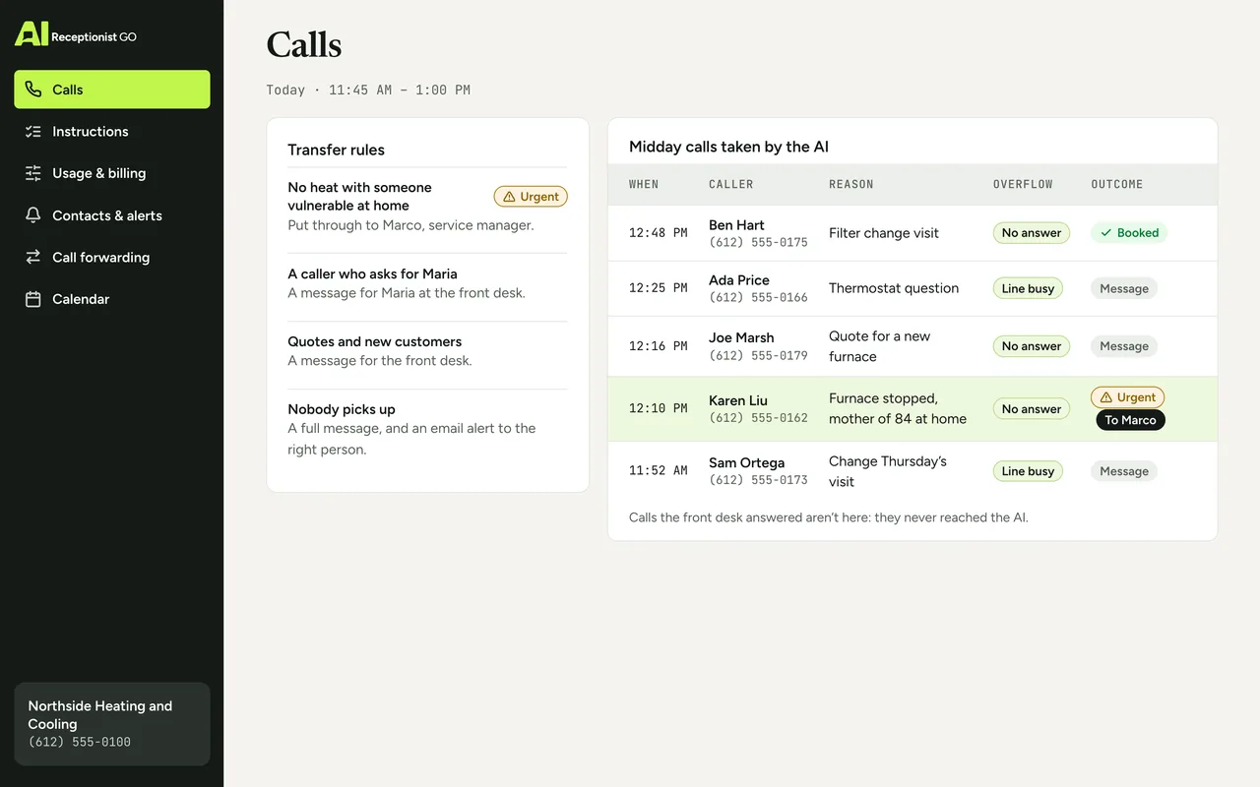Click the phone icon beside Calls

pos(33,90)
